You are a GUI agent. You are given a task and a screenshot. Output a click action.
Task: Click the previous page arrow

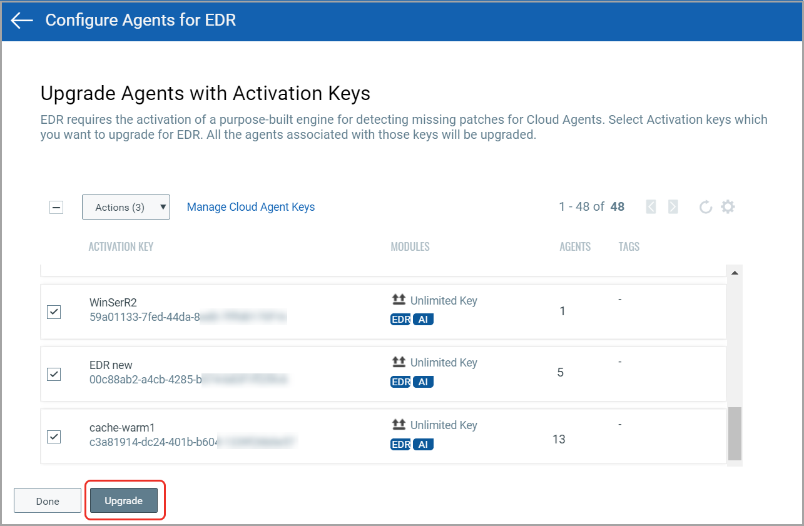[x=651, y=206]
